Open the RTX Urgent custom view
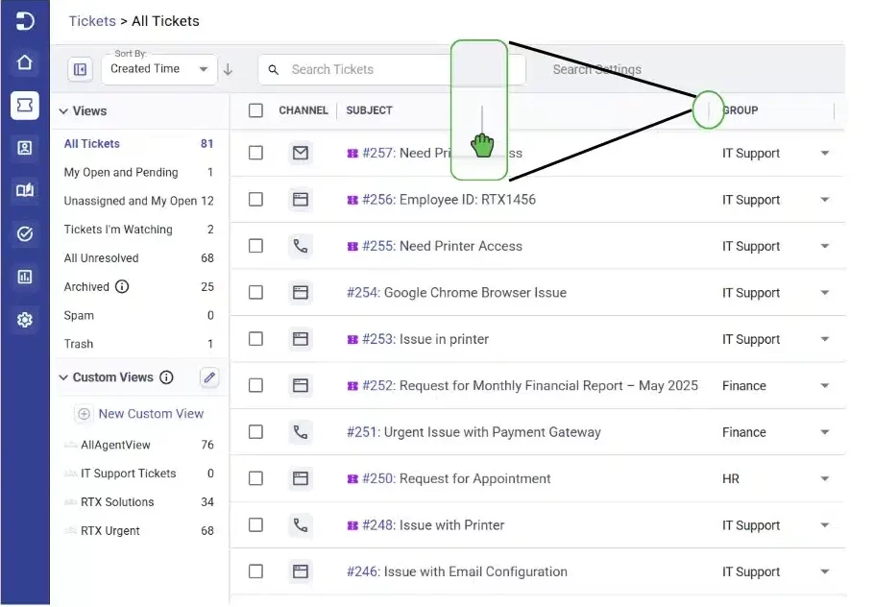 point(139,530)
